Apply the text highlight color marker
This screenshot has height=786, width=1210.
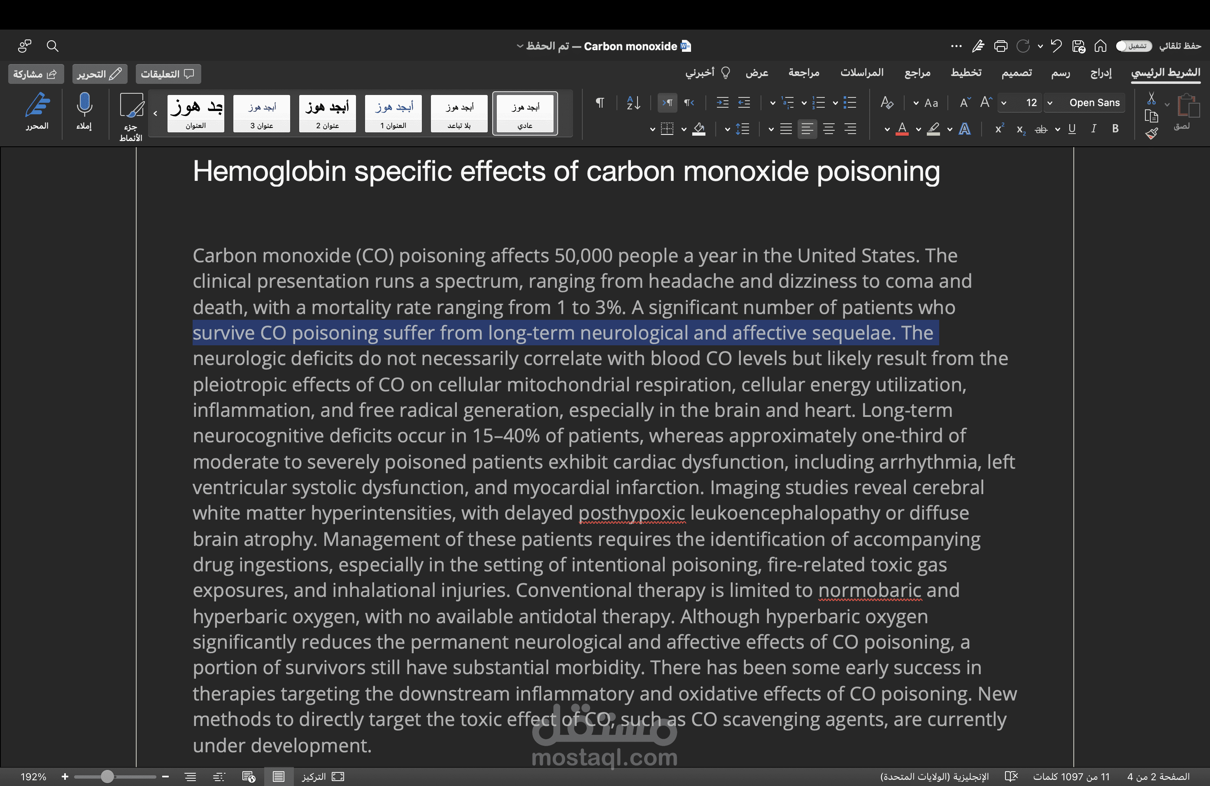click(933, 129)
